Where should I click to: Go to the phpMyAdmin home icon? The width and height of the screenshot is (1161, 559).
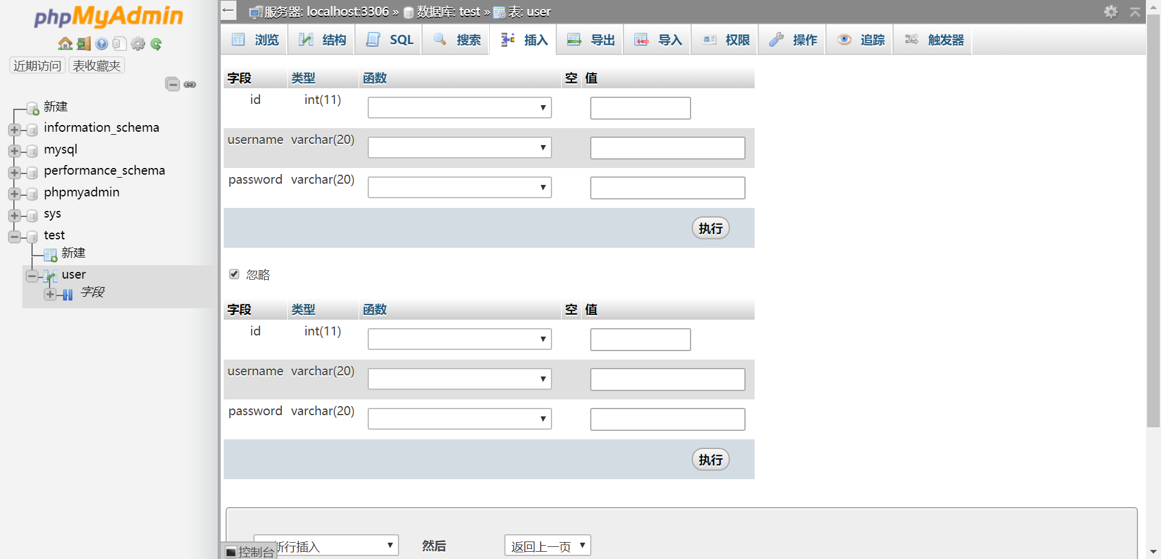tap(65, 44)
